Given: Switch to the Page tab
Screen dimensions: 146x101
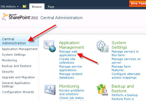Looking at the screenshot, I should pyautogui.click(x=51, y=7).
